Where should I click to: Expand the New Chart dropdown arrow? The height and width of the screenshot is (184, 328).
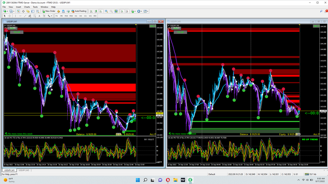click(7, 11)
